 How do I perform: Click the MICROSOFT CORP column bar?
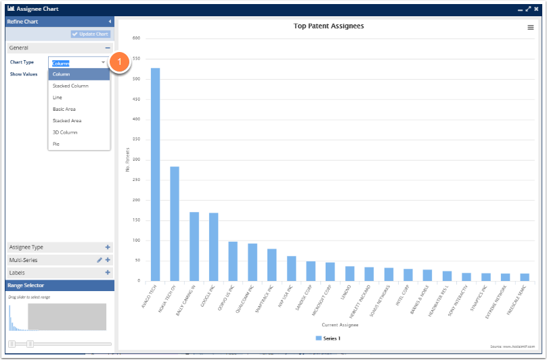pos(330,272)
